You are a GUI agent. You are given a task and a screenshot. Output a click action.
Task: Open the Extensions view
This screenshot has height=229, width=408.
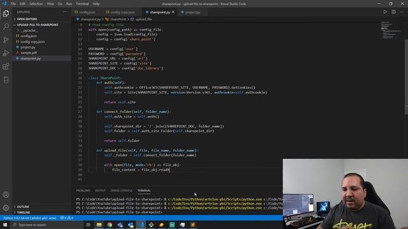click(6, 66)
